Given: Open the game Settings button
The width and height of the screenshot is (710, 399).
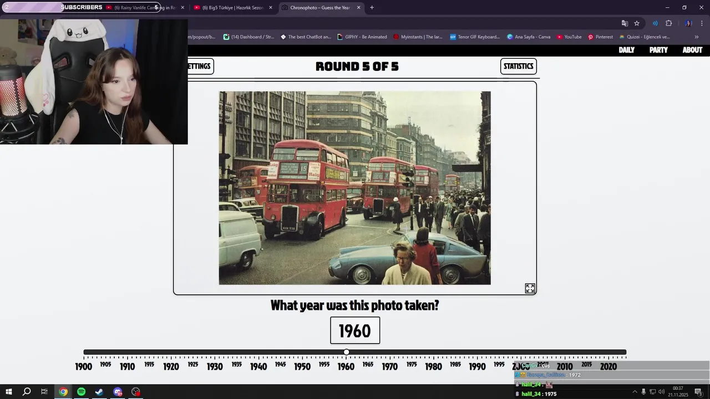Looking at the screenshot, I should pyautogui.click(x=200, y=66).
